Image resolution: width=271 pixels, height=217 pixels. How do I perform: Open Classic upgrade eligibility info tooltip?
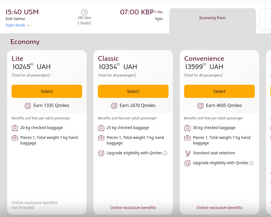[165, 153]
